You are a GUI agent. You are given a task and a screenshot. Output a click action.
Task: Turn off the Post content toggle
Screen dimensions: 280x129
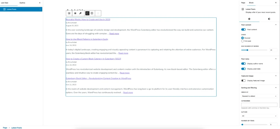tap(243, 29)
